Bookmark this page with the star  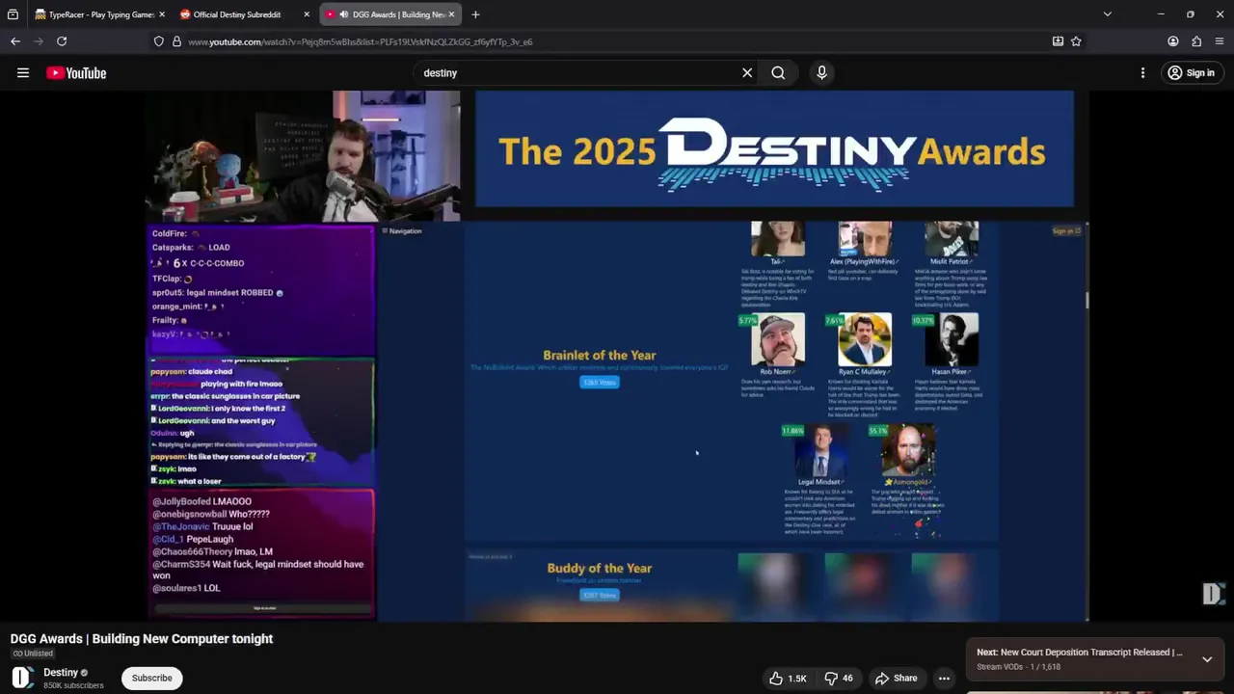[x=1076, y=41]
